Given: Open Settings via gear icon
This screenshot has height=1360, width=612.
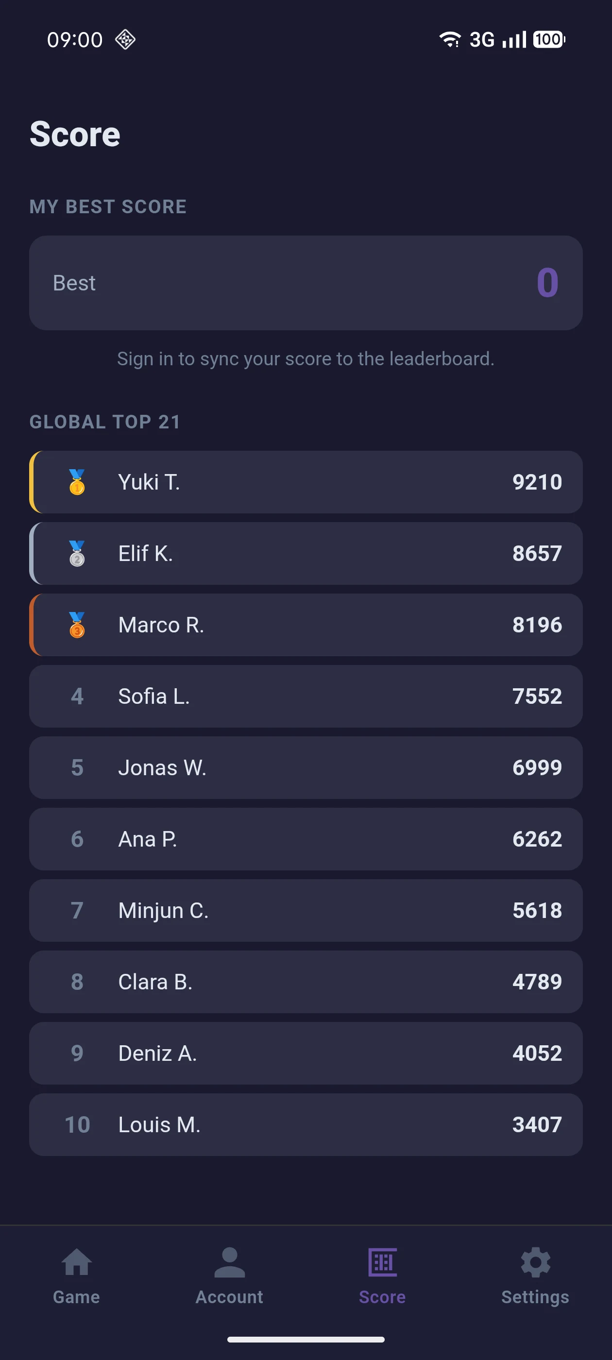Looking at the screenshot, I should coord(535,1262).
